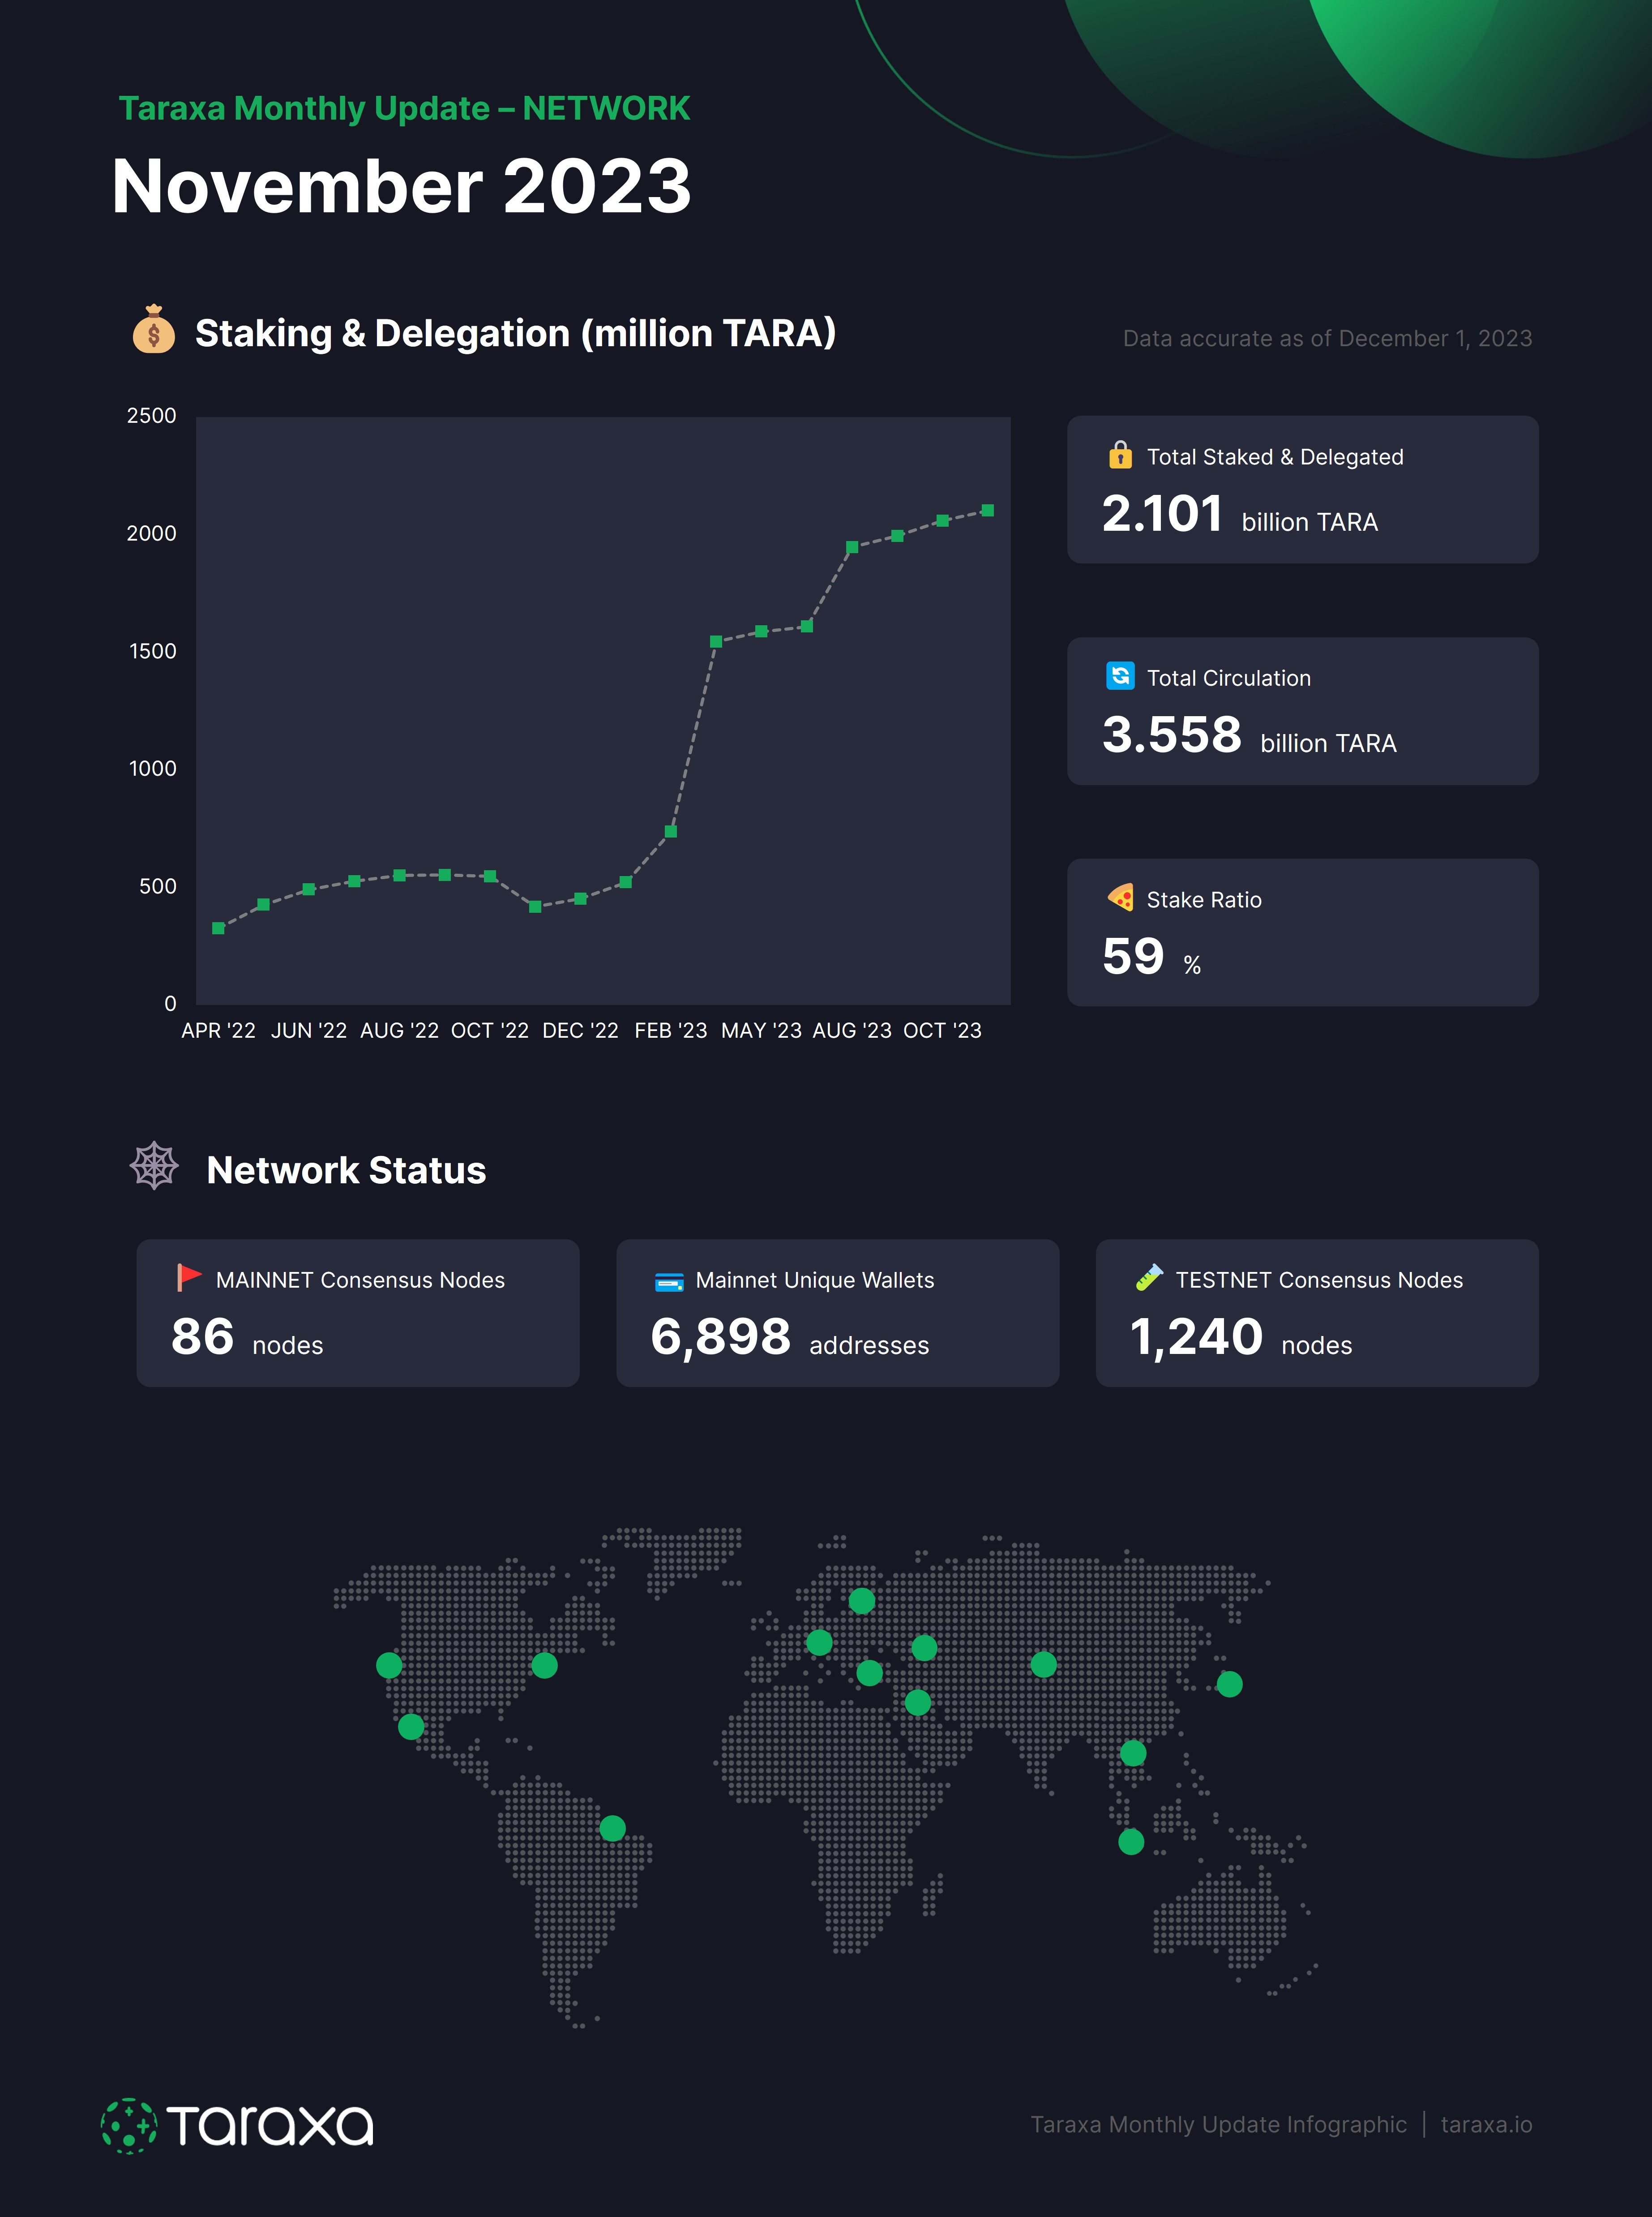The height and width of the screenshot is (2217, 1652).
Task: Click the test tube icon for TESTNET Consensus Nodes
Action: pyautogui.click(x=1149, y=1278)
